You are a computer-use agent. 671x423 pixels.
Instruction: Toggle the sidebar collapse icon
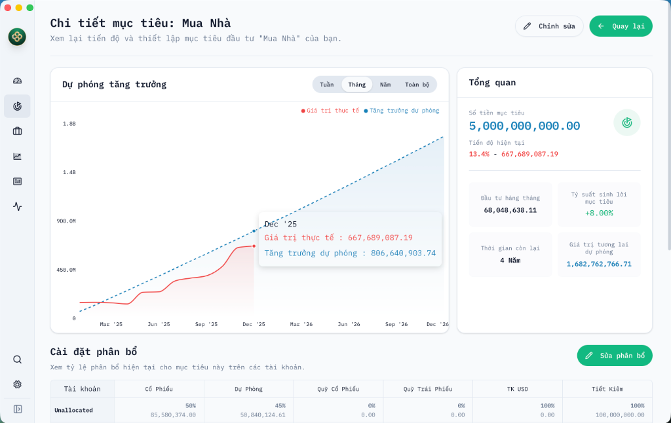pos(17,409)
